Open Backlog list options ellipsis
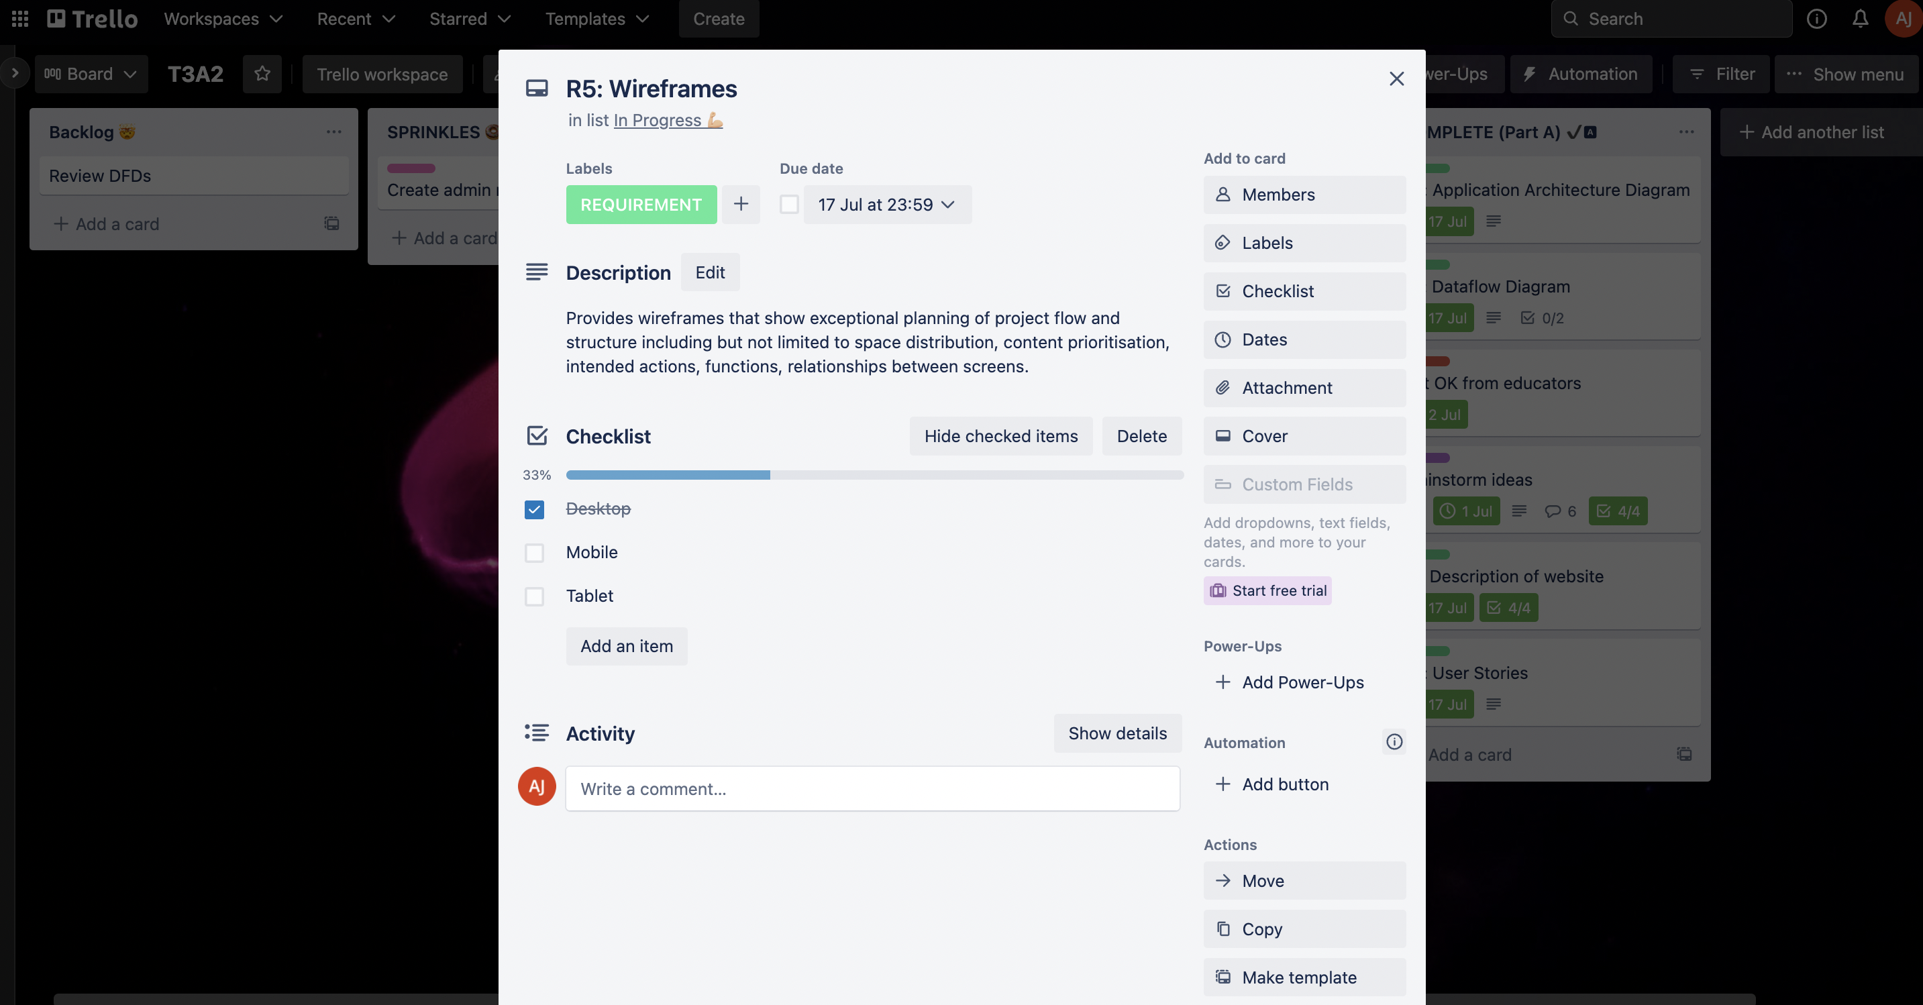 click(333, 132)
